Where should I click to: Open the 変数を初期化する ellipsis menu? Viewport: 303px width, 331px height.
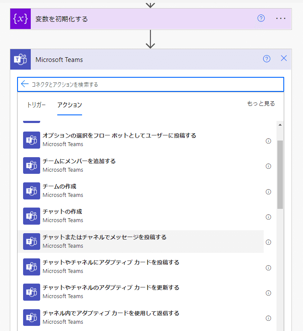281,19
